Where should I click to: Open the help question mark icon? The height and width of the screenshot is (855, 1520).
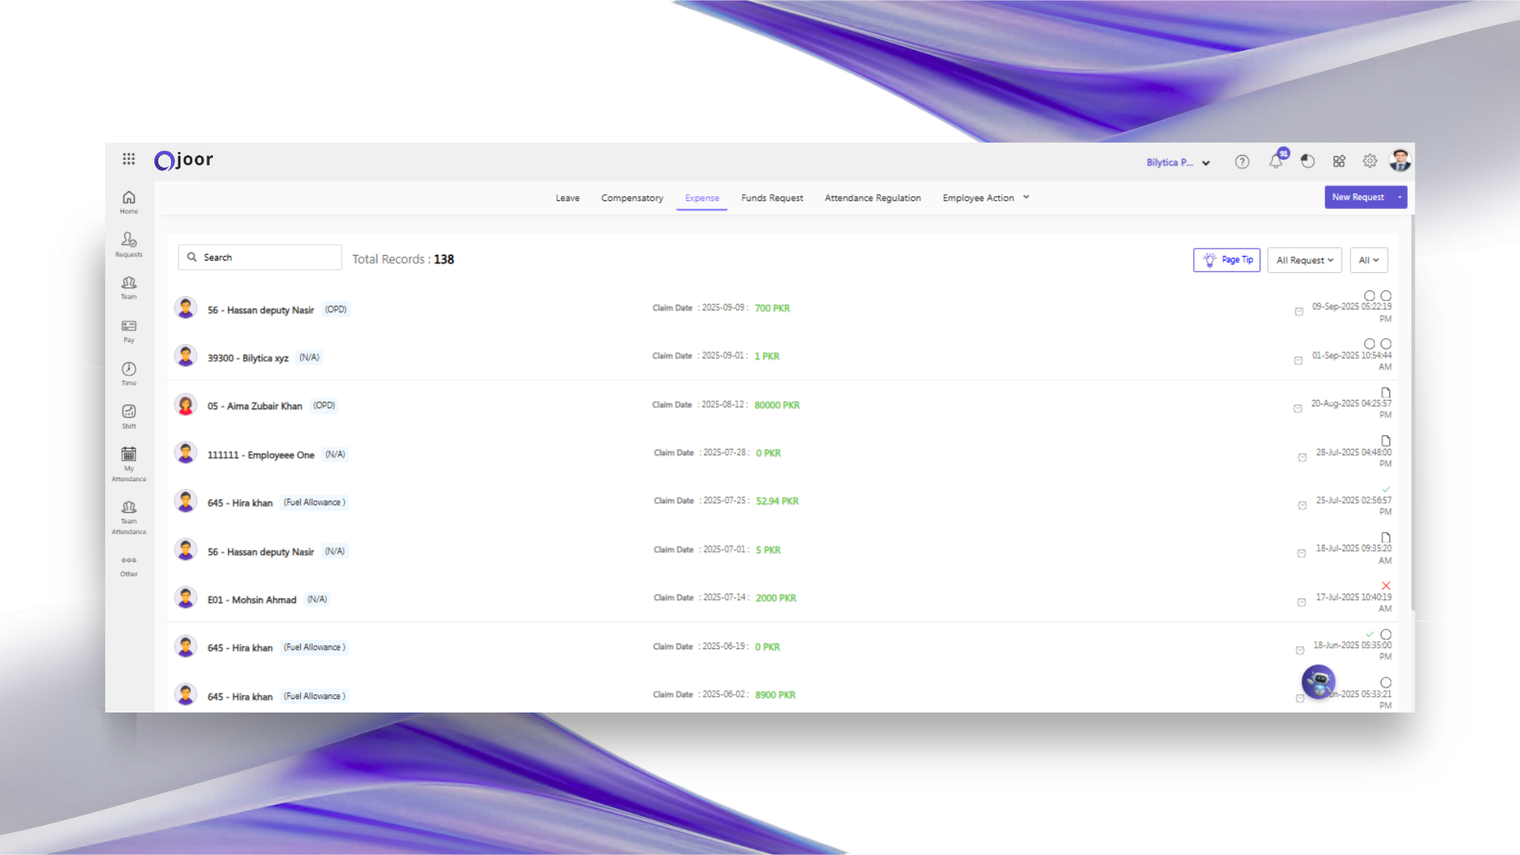pos(1242,161)
